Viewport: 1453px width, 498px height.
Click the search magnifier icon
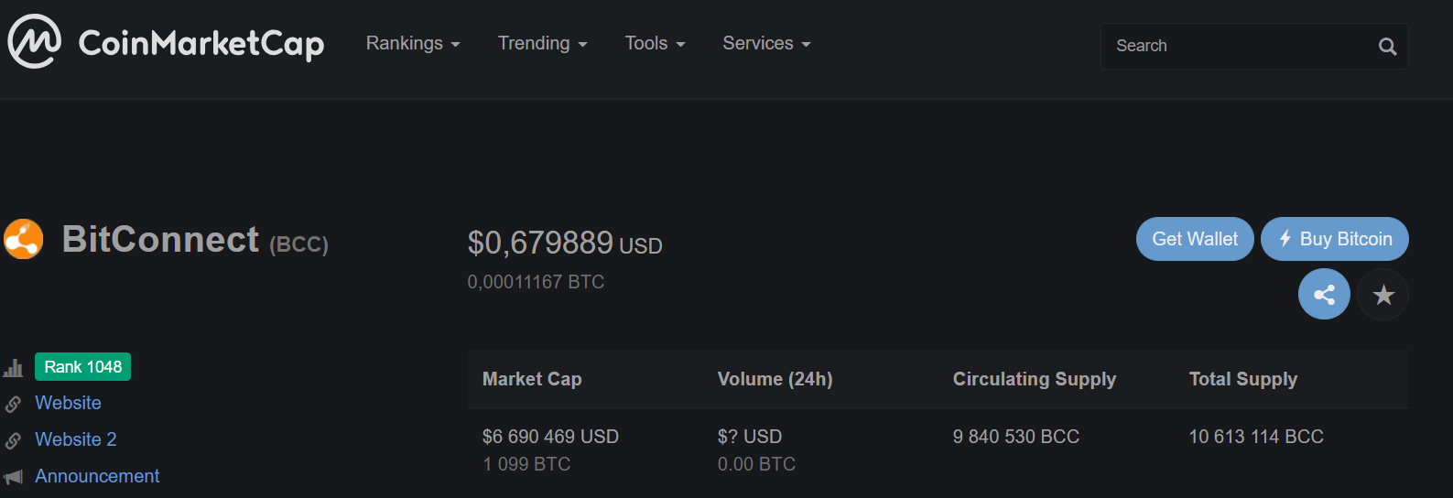[1387, 47]
